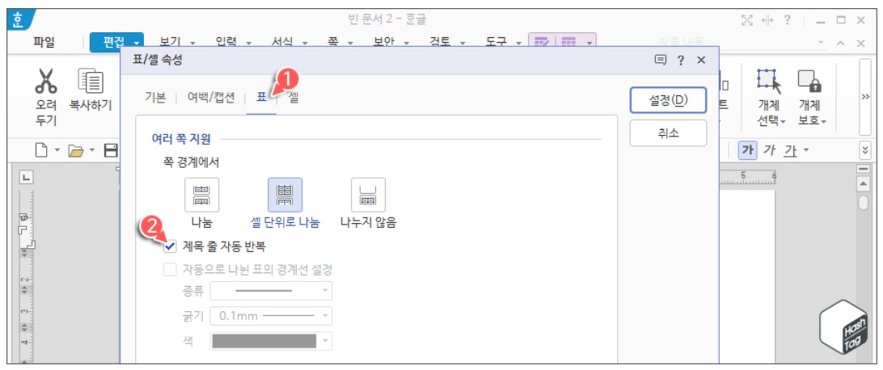The image size is (883, 370).
Task: Click the Object Select (개체 선택) icon
Action: (x=769, y=81)
